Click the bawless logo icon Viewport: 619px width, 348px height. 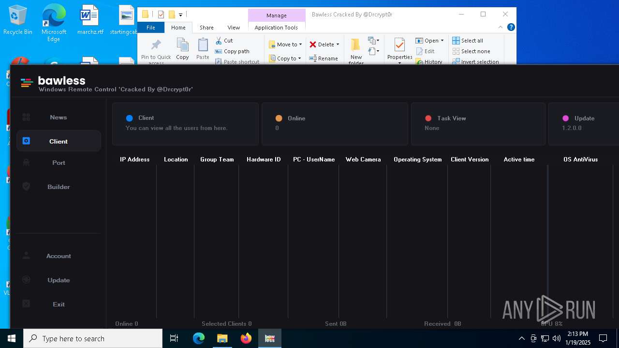[x=27, y=83]
